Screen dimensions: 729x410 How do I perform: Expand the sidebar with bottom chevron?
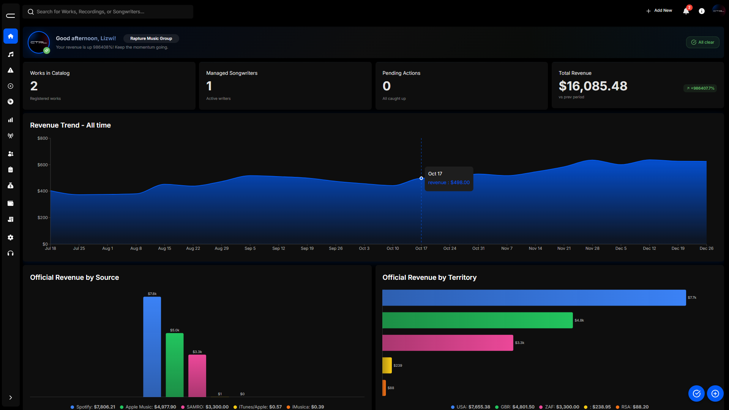point(11,397)
